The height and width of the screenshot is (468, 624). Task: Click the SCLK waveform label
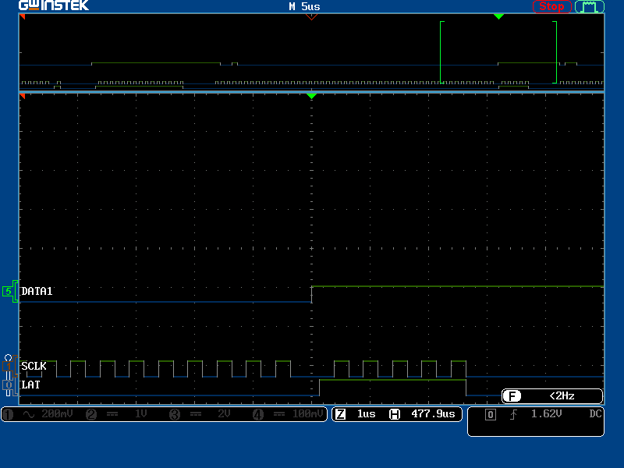(34, 366)
